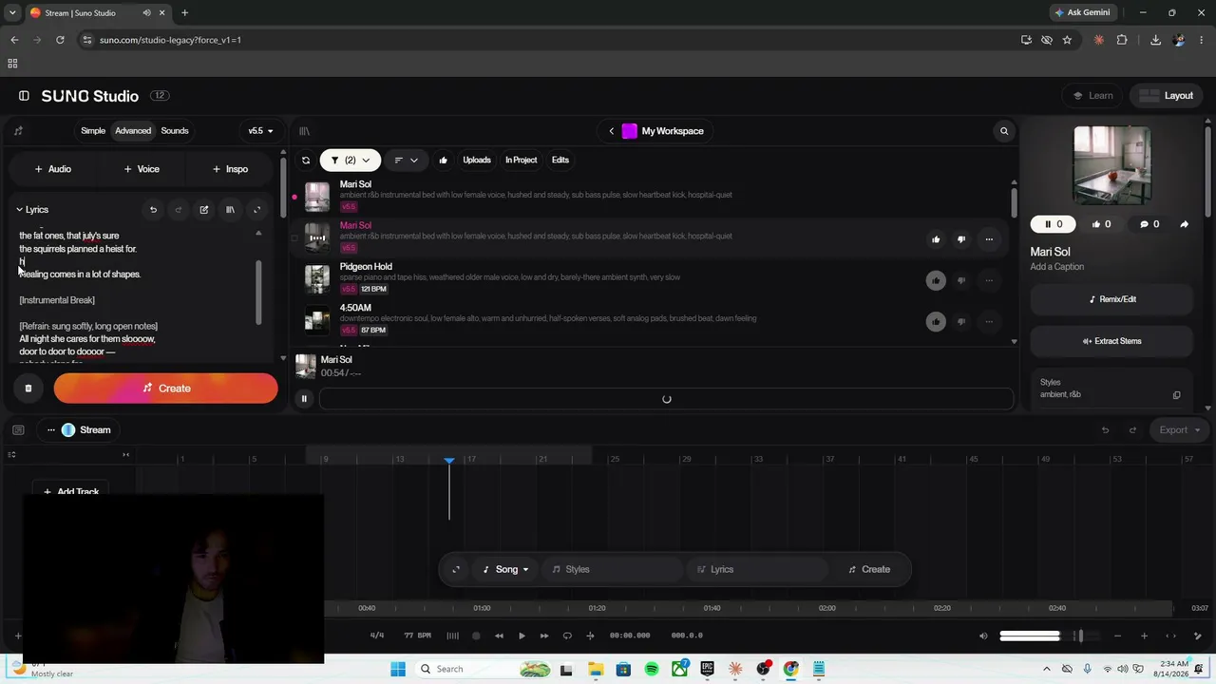Open the lyrics library icon
This screenshot has width=1216, height=684.
pos(230,210)
